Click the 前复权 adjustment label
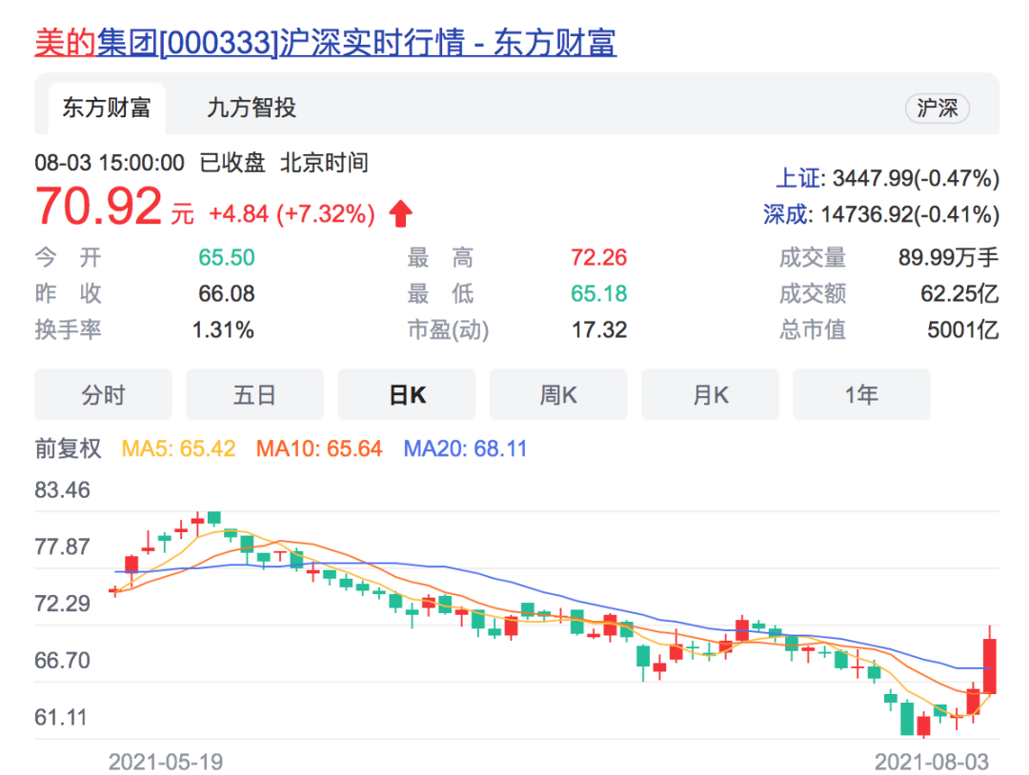 coord(68,448)
